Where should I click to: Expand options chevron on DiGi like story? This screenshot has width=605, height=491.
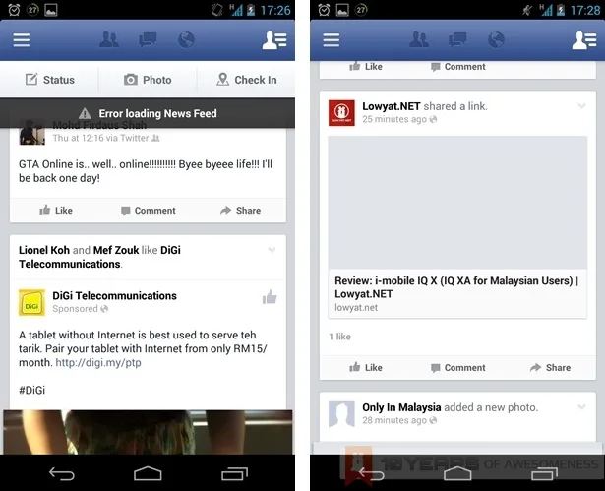point(272,250)
